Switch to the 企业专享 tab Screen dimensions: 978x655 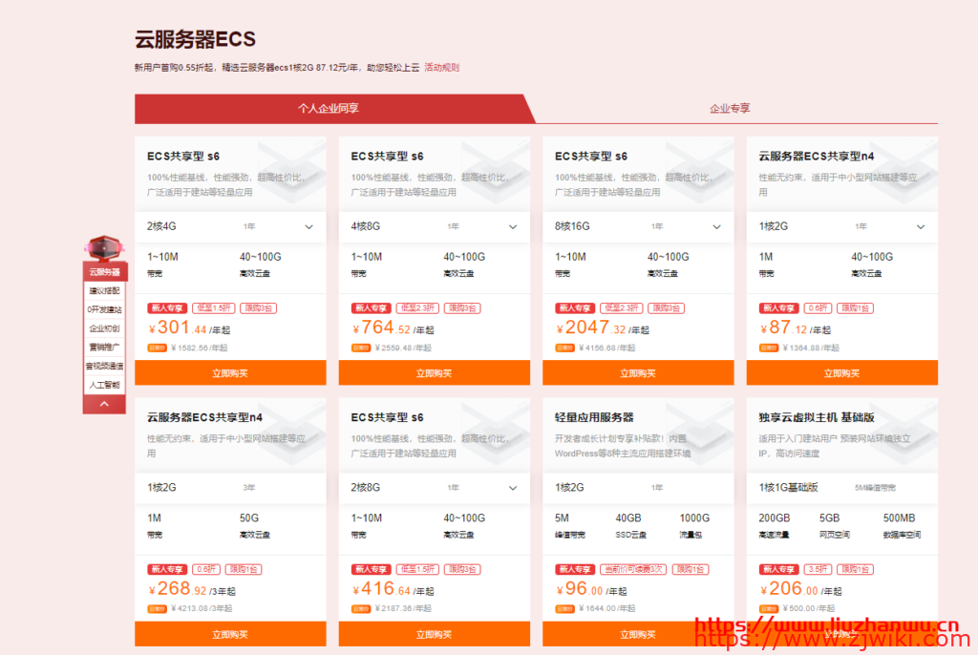pos(730,109)
